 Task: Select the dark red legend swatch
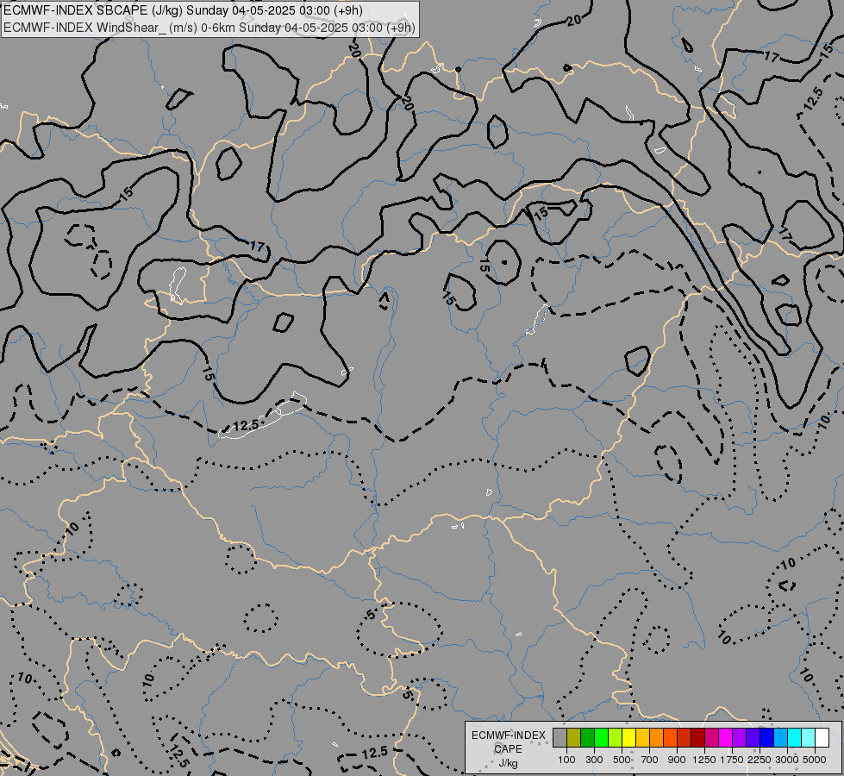click(698, 737)
